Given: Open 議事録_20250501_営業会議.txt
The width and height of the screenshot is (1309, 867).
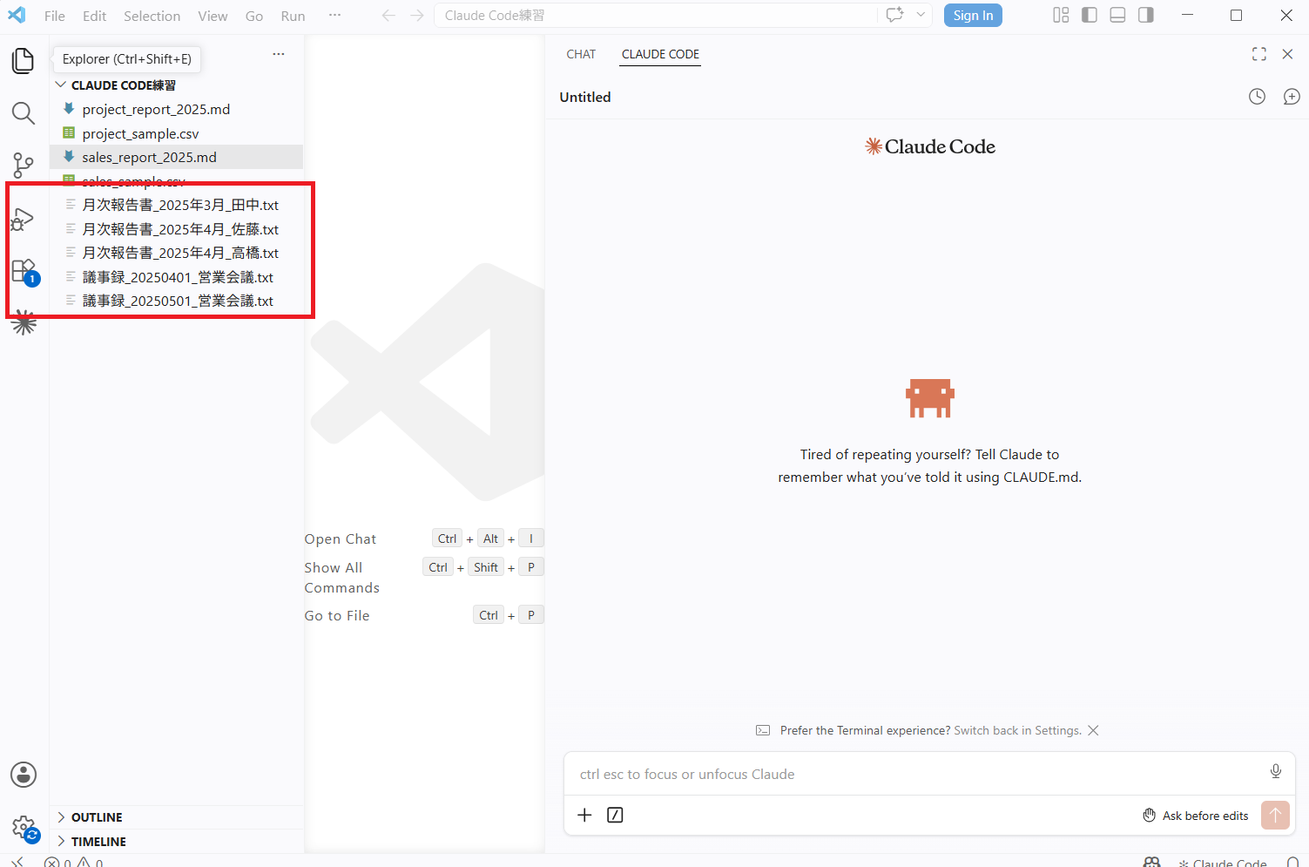Looking at the screenshot, I should [x=177, y=301].
